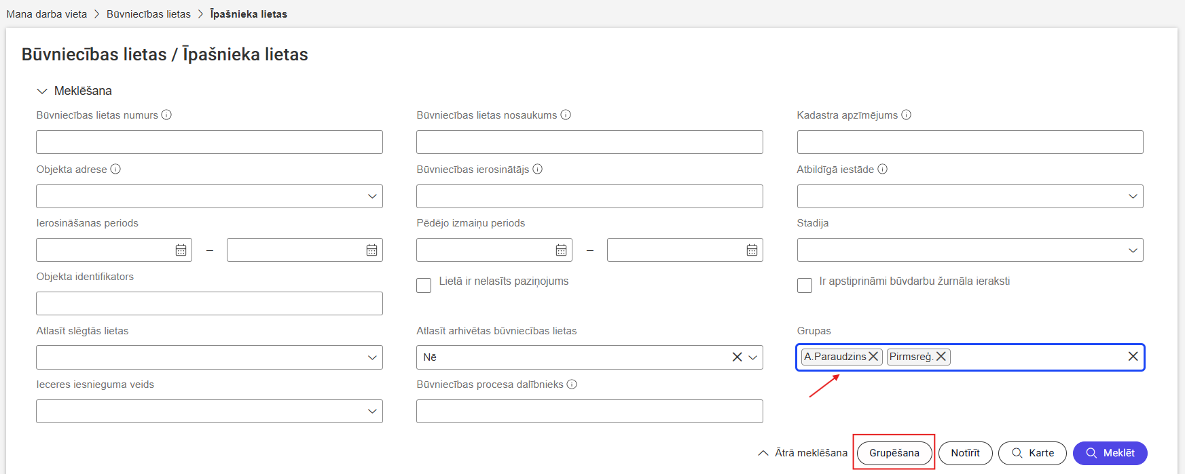
Task: Navigate to Būvniecības lietas breadcrumb
Action: (x=149, y=14)
